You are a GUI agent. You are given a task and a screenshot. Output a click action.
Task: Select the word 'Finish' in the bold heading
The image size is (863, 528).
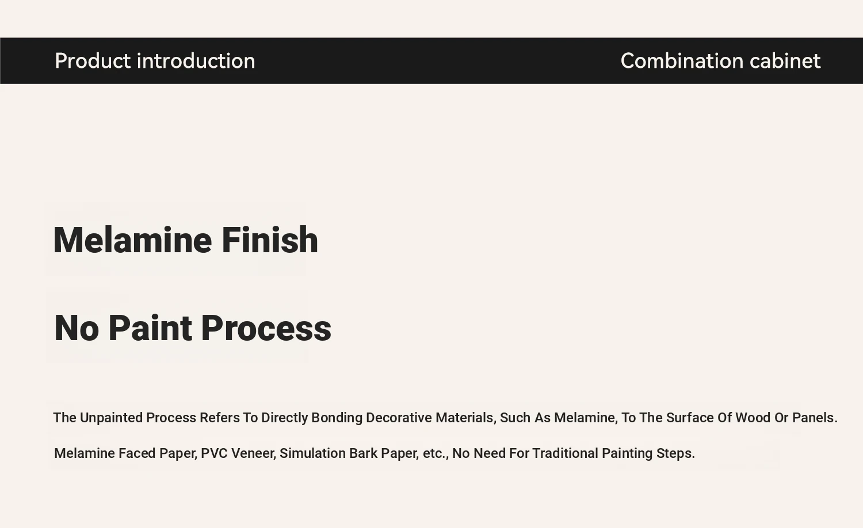click(x=270, y=240)
